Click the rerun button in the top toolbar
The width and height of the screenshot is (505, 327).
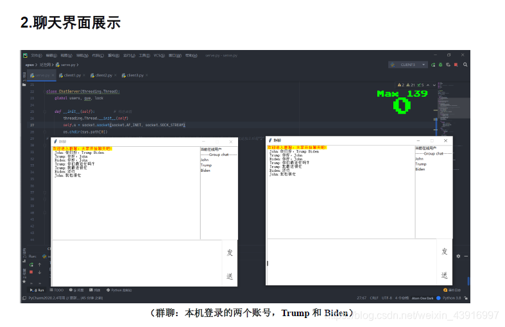tap(433, 65)
